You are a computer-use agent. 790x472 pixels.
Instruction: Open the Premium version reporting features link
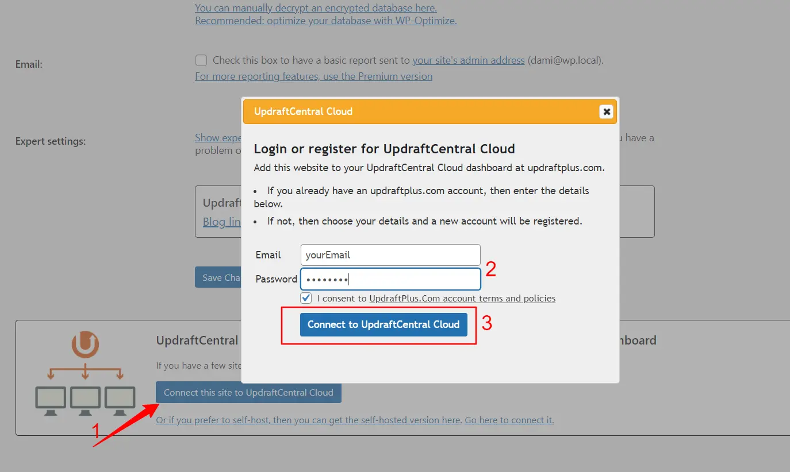click(x=313, y=76)
